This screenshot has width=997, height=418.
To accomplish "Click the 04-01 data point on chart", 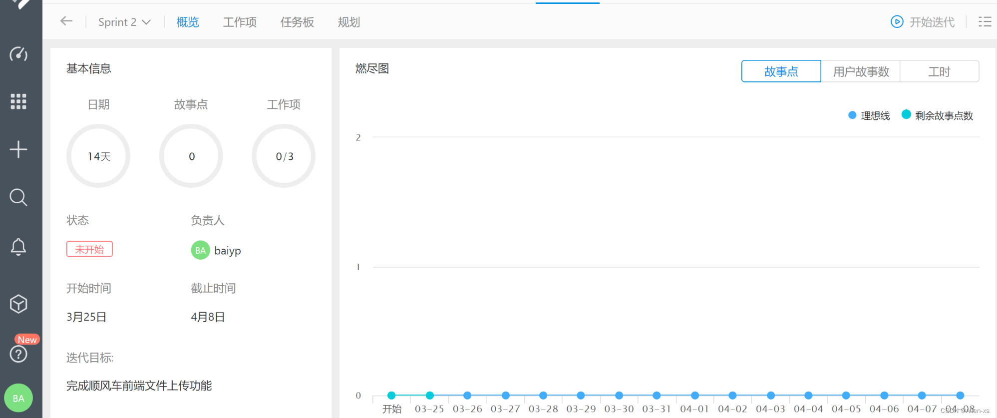I will point(695,396).
